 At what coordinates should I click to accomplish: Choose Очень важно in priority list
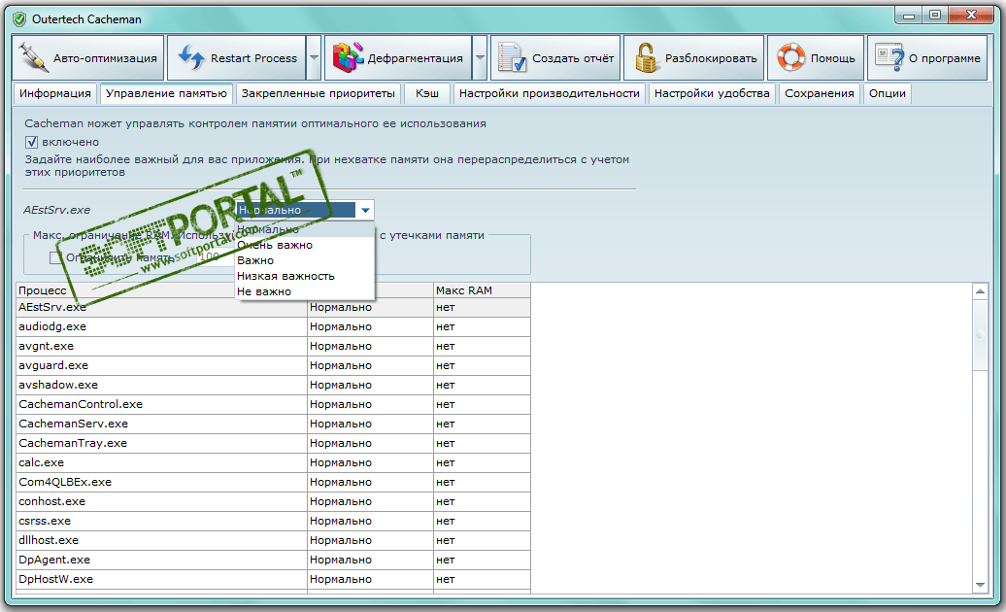click(305, 245)
